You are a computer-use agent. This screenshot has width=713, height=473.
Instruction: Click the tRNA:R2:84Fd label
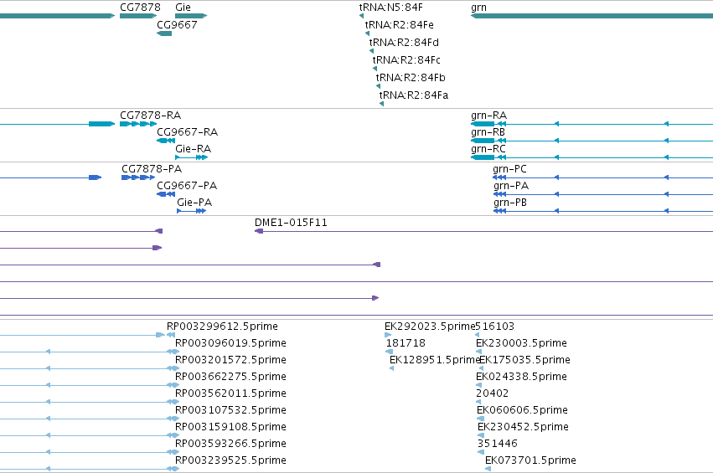(x=404, y=42)
